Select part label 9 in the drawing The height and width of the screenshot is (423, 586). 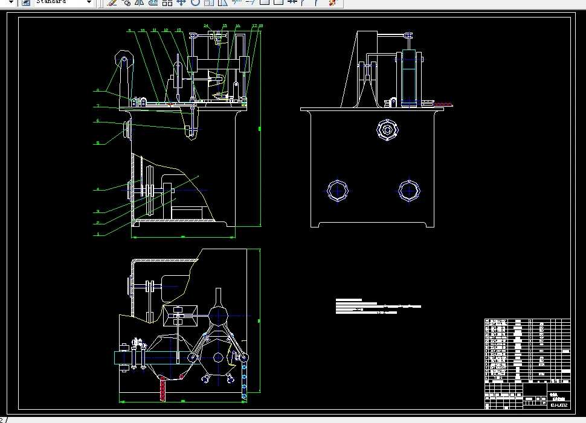coord(130,31)
